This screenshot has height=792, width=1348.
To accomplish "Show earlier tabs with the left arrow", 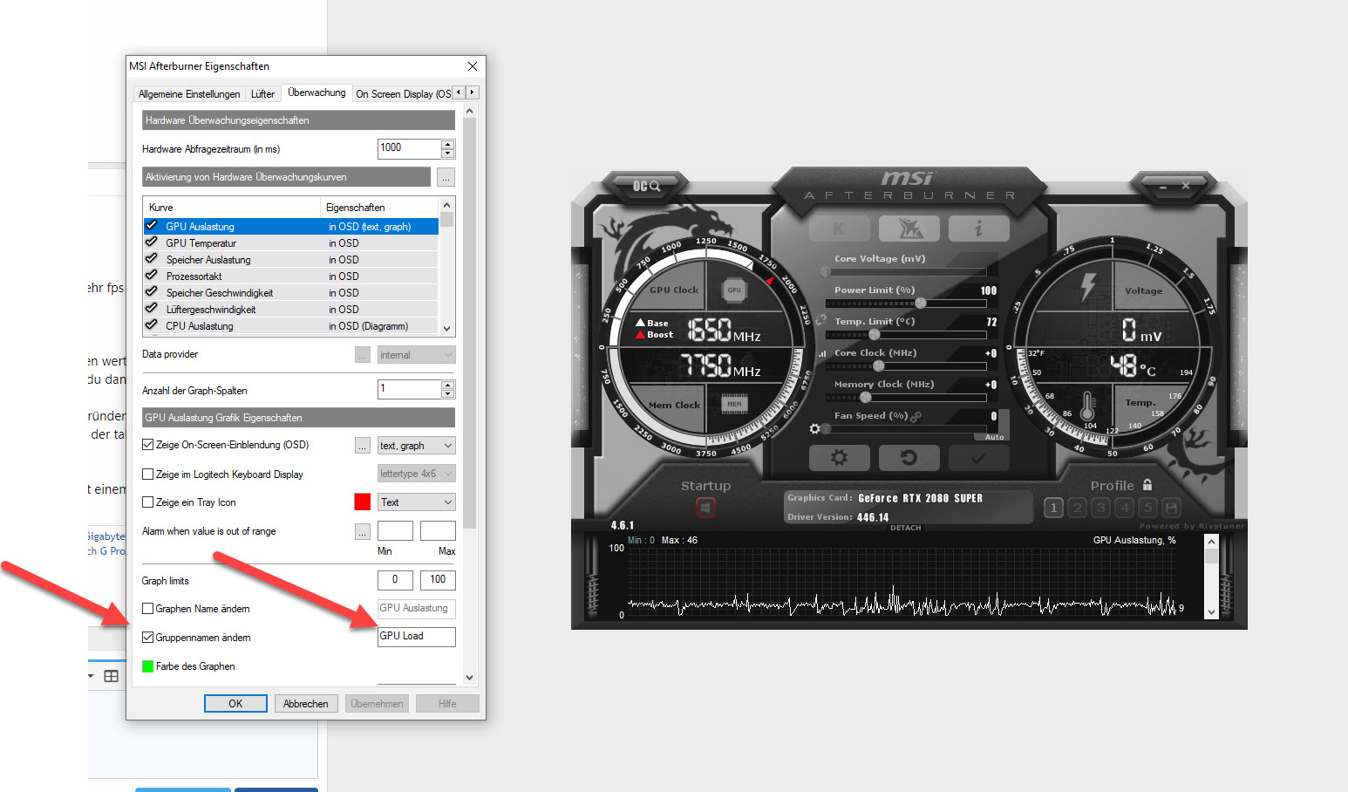I will (x=459, y=92).
